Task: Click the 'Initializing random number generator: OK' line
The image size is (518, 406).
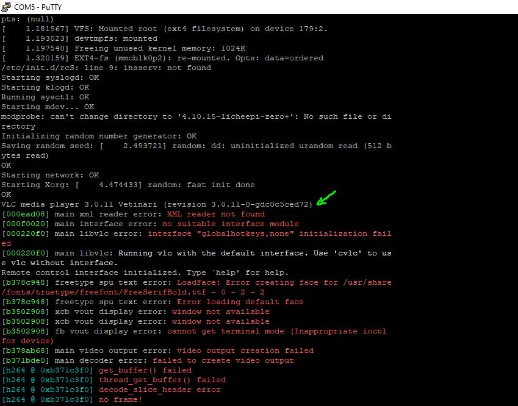Action: point(99,137)
